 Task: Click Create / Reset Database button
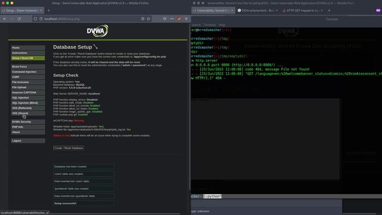69,148
